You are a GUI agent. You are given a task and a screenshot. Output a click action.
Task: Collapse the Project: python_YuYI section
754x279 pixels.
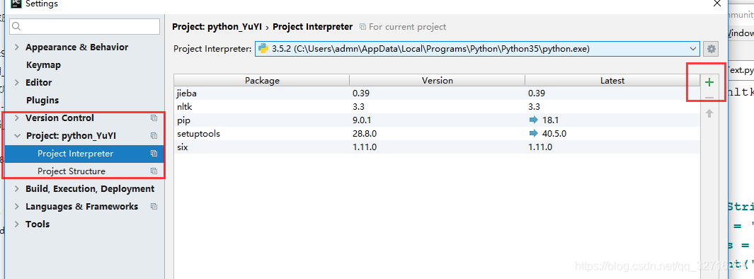tap(17, 136)
